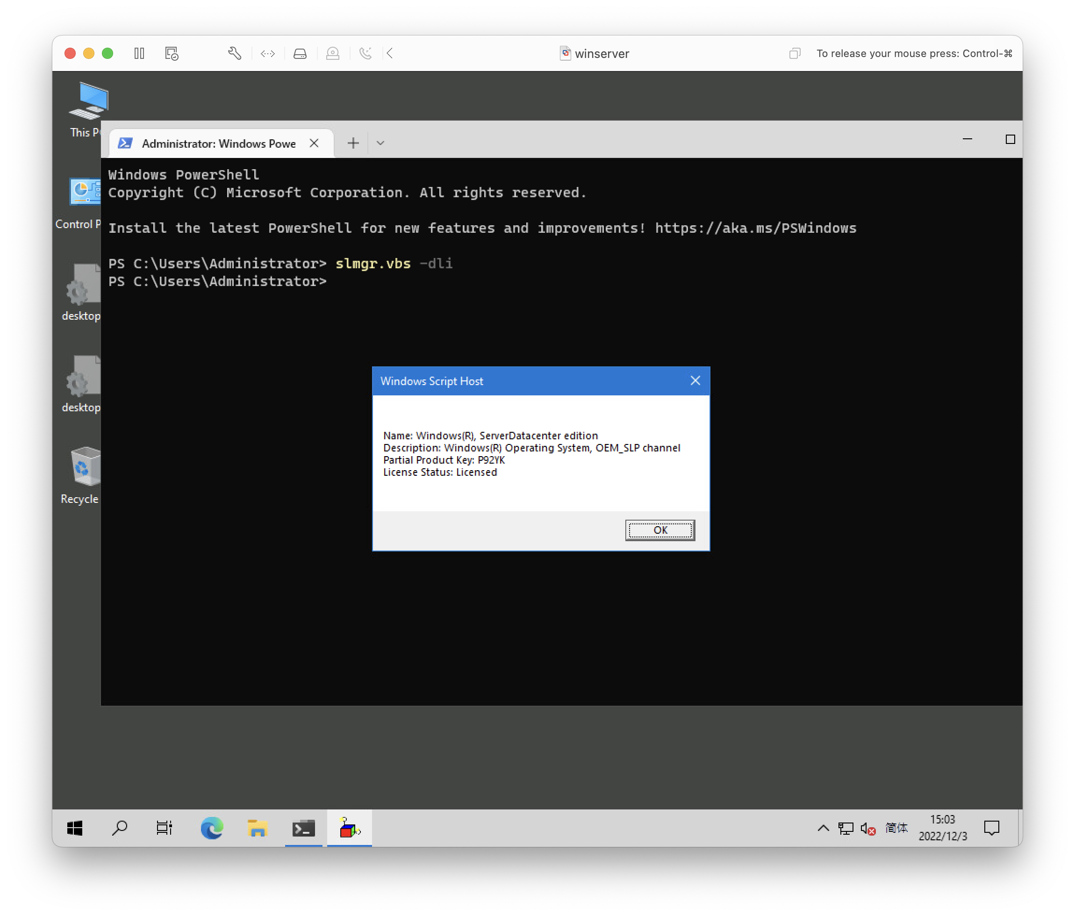Screen dimensions: 1075x916
Task: Click the taskbar Search icon
Action: 119,828
